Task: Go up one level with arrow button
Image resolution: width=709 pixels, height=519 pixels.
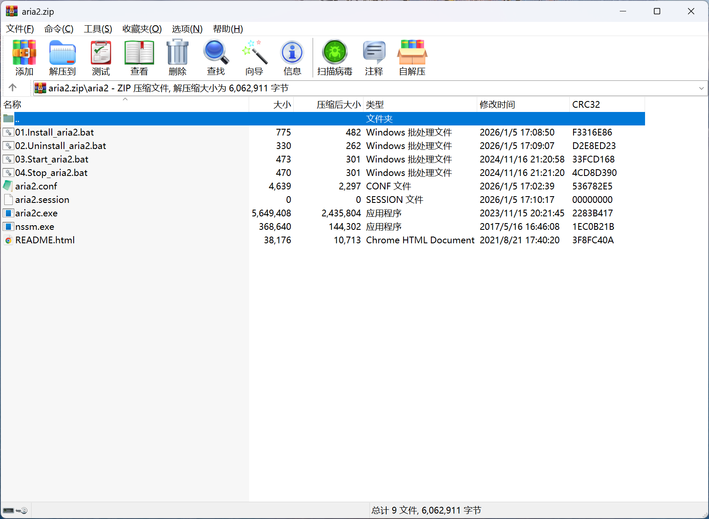Action: click(13, 88)
